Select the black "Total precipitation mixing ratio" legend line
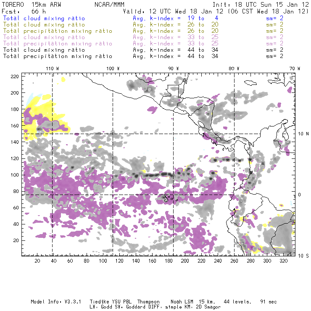311x311 pixels. pos(58,57)
